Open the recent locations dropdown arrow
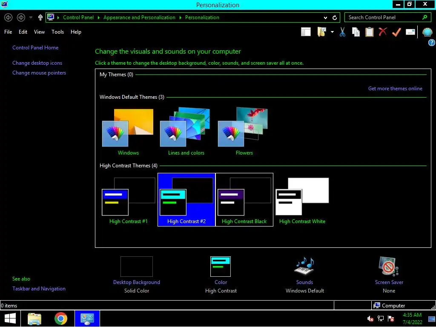The width and height of the screenshot is (436, 327). 31,17
